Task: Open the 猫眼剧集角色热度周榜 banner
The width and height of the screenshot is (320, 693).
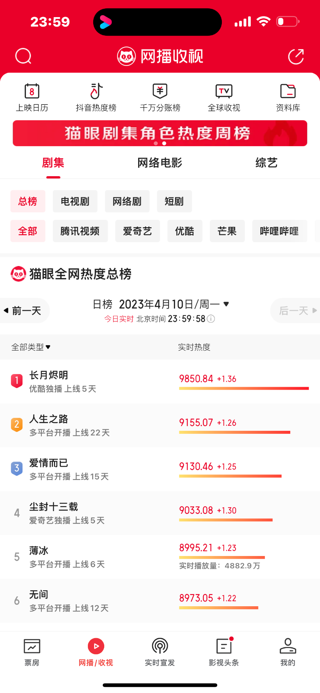Action: pos(160,133)
